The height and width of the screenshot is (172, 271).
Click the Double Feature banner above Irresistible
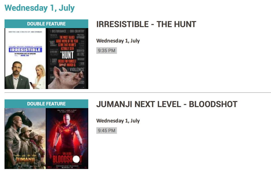click(x=46, y=24)
